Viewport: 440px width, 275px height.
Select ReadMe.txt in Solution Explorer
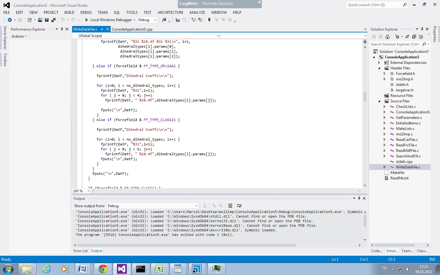coord(399,178)
